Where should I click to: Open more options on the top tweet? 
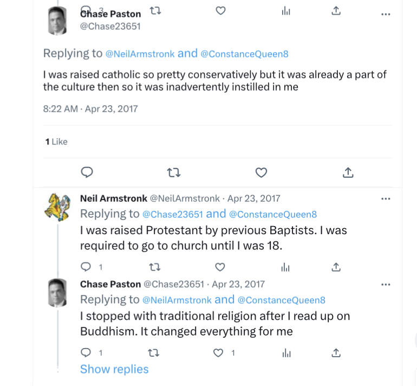(386, 15)
